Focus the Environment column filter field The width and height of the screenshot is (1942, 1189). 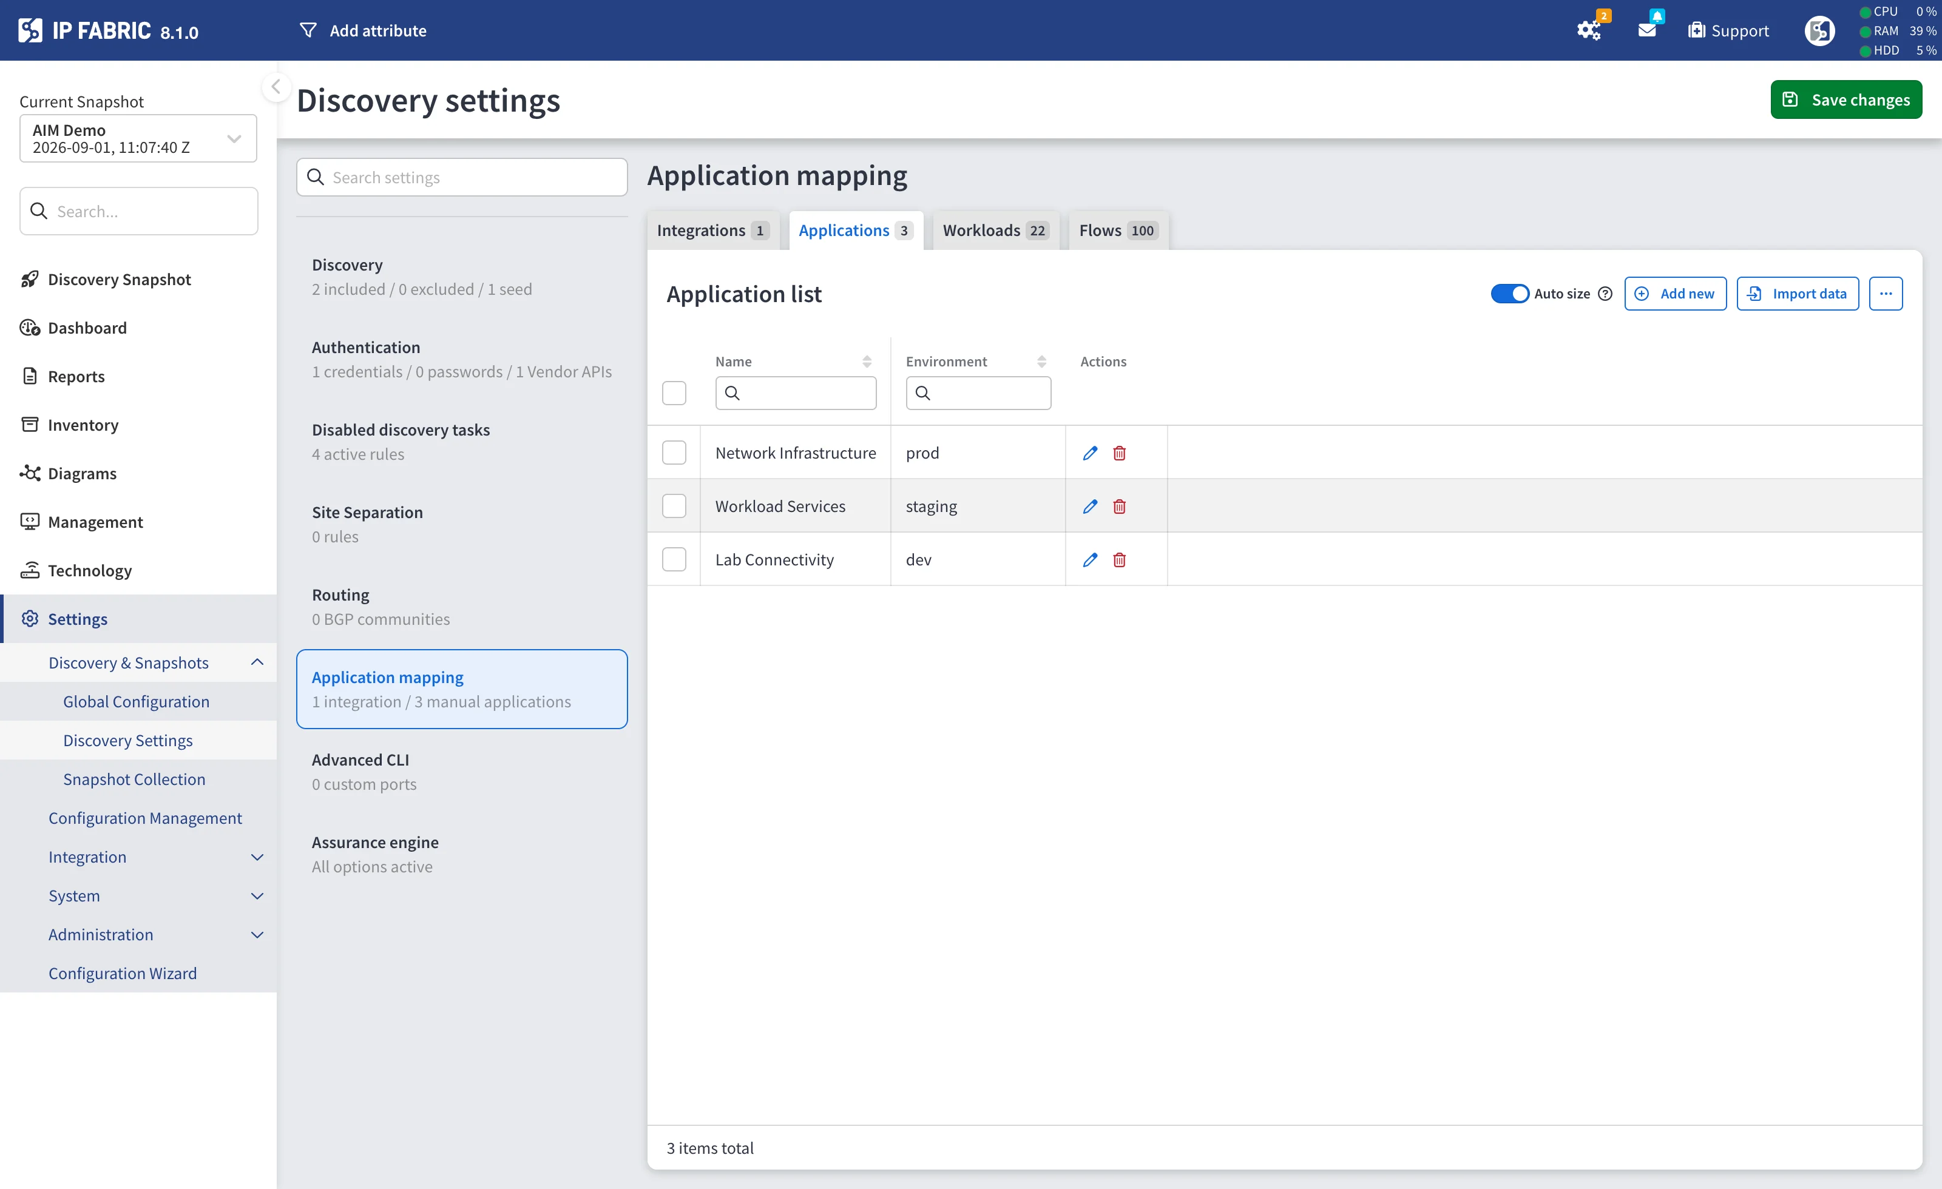pos(978,393)
